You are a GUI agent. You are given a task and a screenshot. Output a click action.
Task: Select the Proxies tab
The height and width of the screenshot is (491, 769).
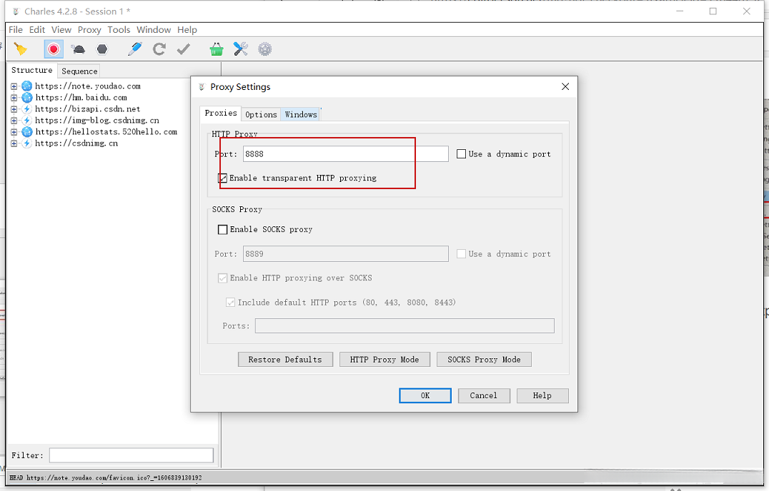coord(221,113)
